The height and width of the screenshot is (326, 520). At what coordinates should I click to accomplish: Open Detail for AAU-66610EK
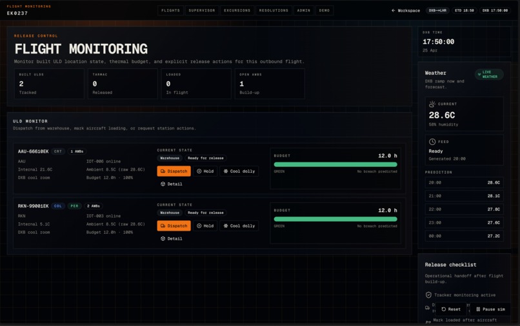(x=172, y=184)
